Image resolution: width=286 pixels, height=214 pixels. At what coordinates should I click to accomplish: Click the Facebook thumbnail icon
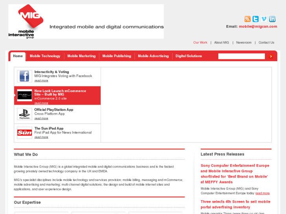coord(24,76)
